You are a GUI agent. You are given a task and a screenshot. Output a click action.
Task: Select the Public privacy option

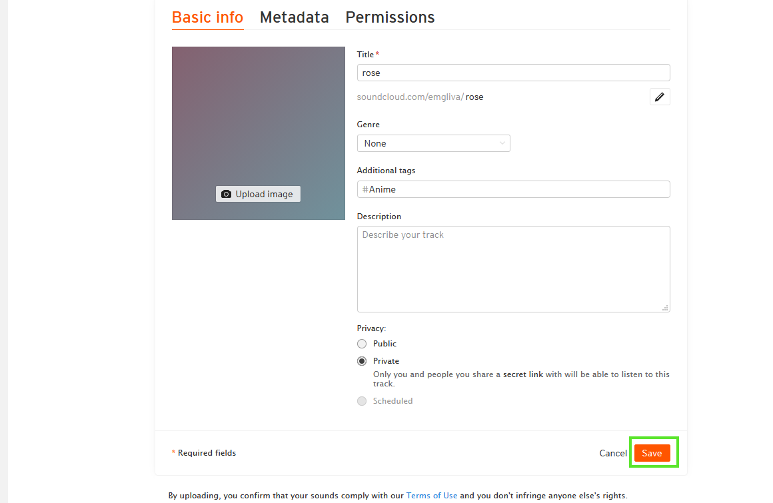362,344
